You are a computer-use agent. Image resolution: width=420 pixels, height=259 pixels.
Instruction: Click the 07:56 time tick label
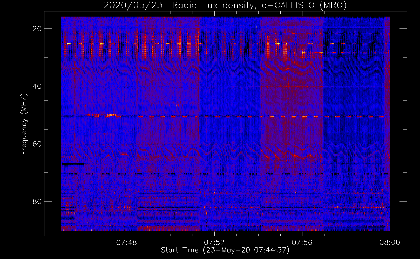tap(302, 243)
